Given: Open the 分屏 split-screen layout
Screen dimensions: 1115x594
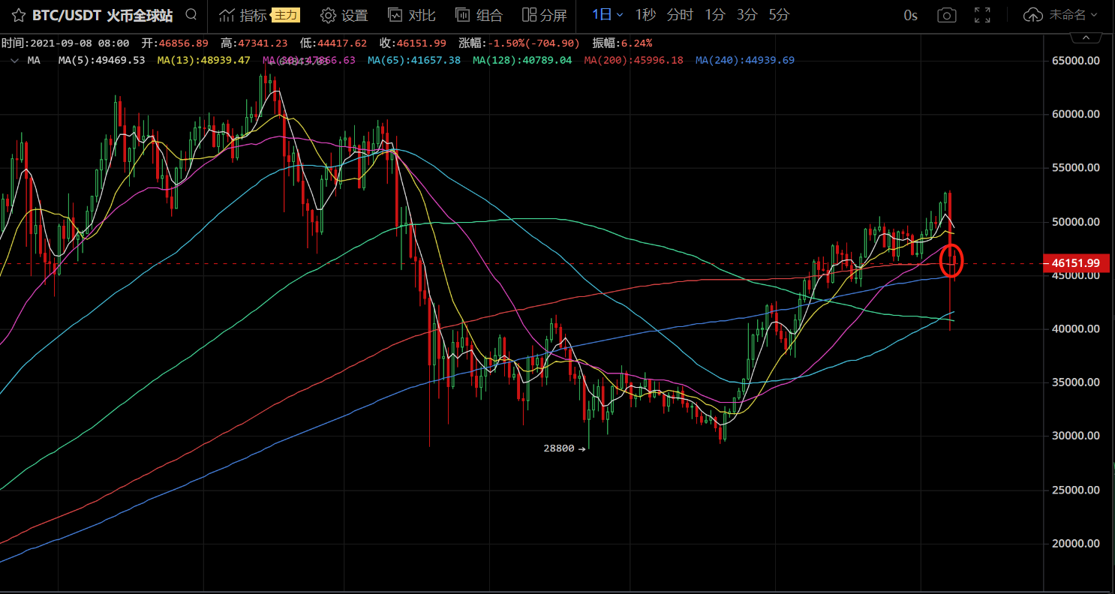Looking at the screenshot, I should click(x=544, y=15).
